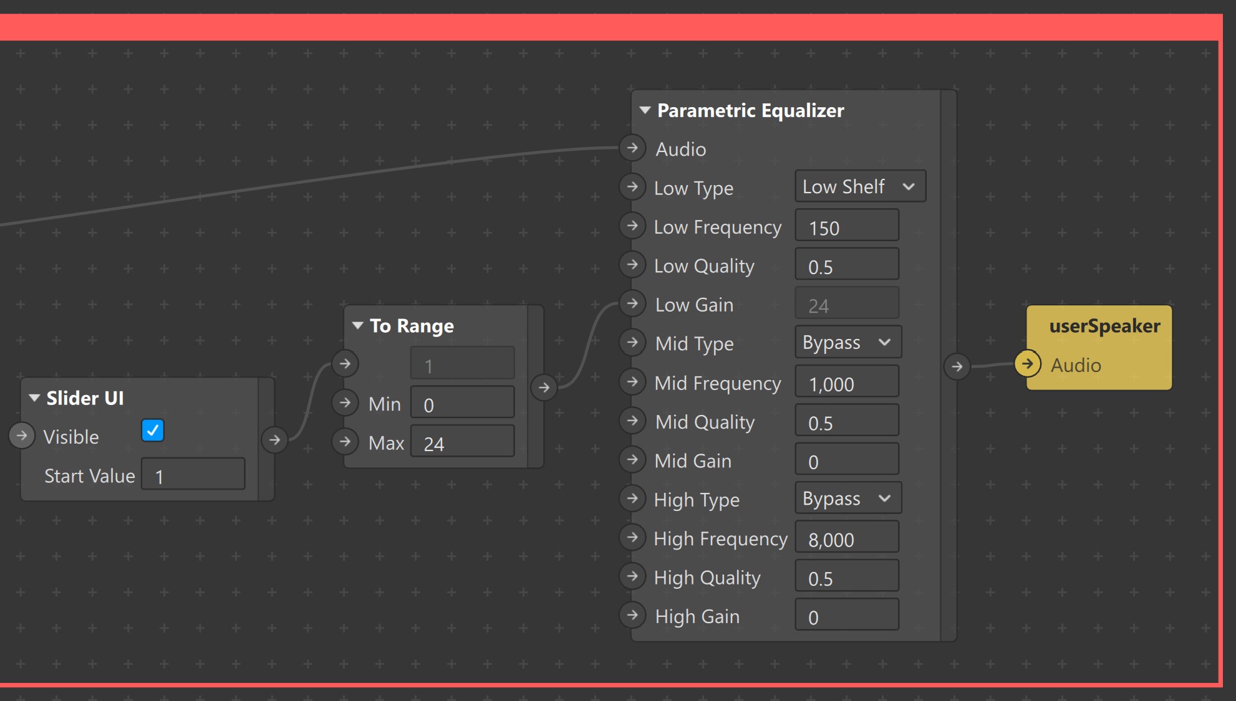Click the To Range value input port

tap(345, 363)
